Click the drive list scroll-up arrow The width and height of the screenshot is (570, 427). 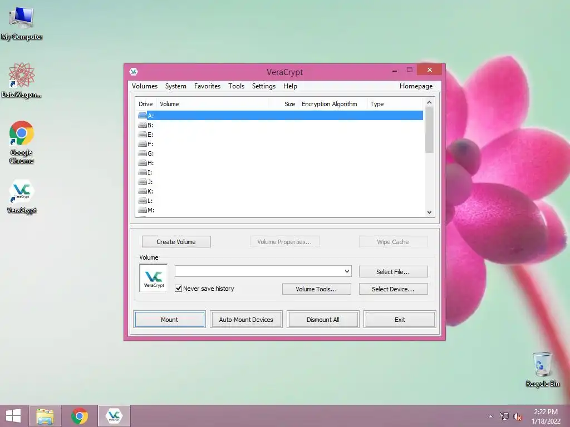[x=429, y=102]
